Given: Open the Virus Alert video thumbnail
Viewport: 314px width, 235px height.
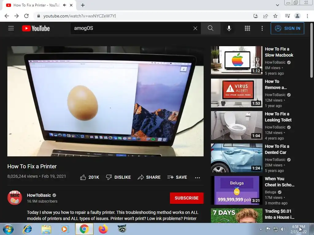Looking at the screenshot, I should tap(236, 93).
